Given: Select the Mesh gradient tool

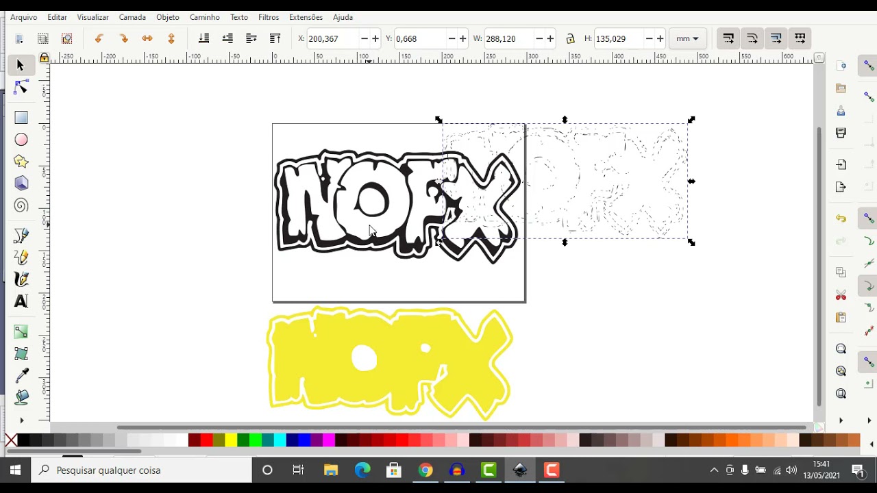Looking at the screenshot, I should coord(21,354).
